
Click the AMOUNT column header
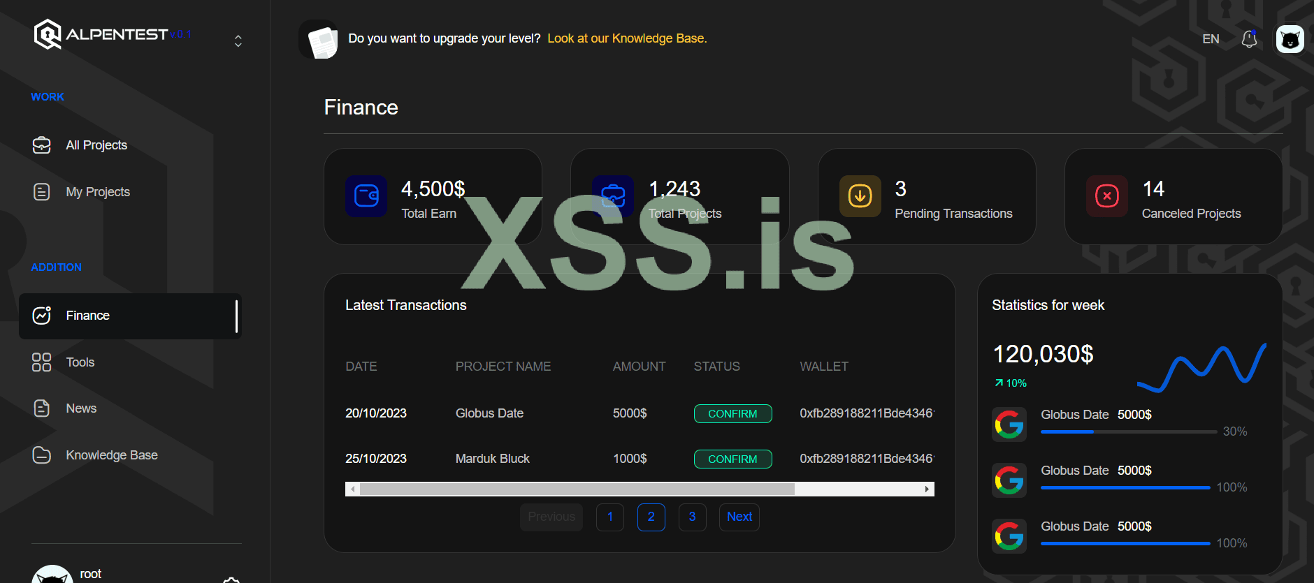(640, 367)
